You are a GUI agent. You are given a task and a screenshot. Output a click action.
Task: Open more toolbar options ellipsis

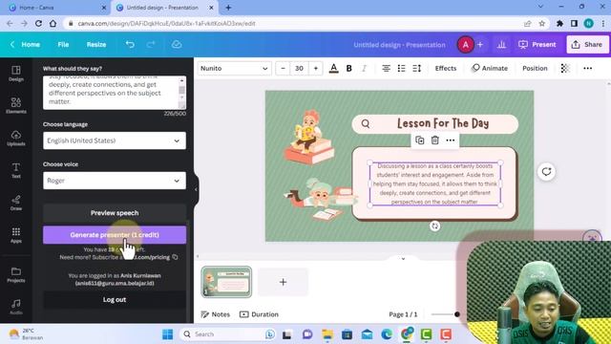tap(588, 68)
